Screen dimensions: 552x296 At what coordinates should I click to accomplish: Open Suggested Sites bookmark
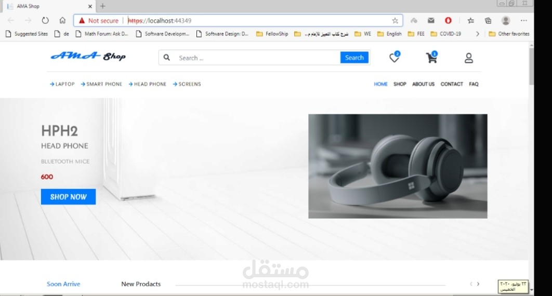click(27, 34)
